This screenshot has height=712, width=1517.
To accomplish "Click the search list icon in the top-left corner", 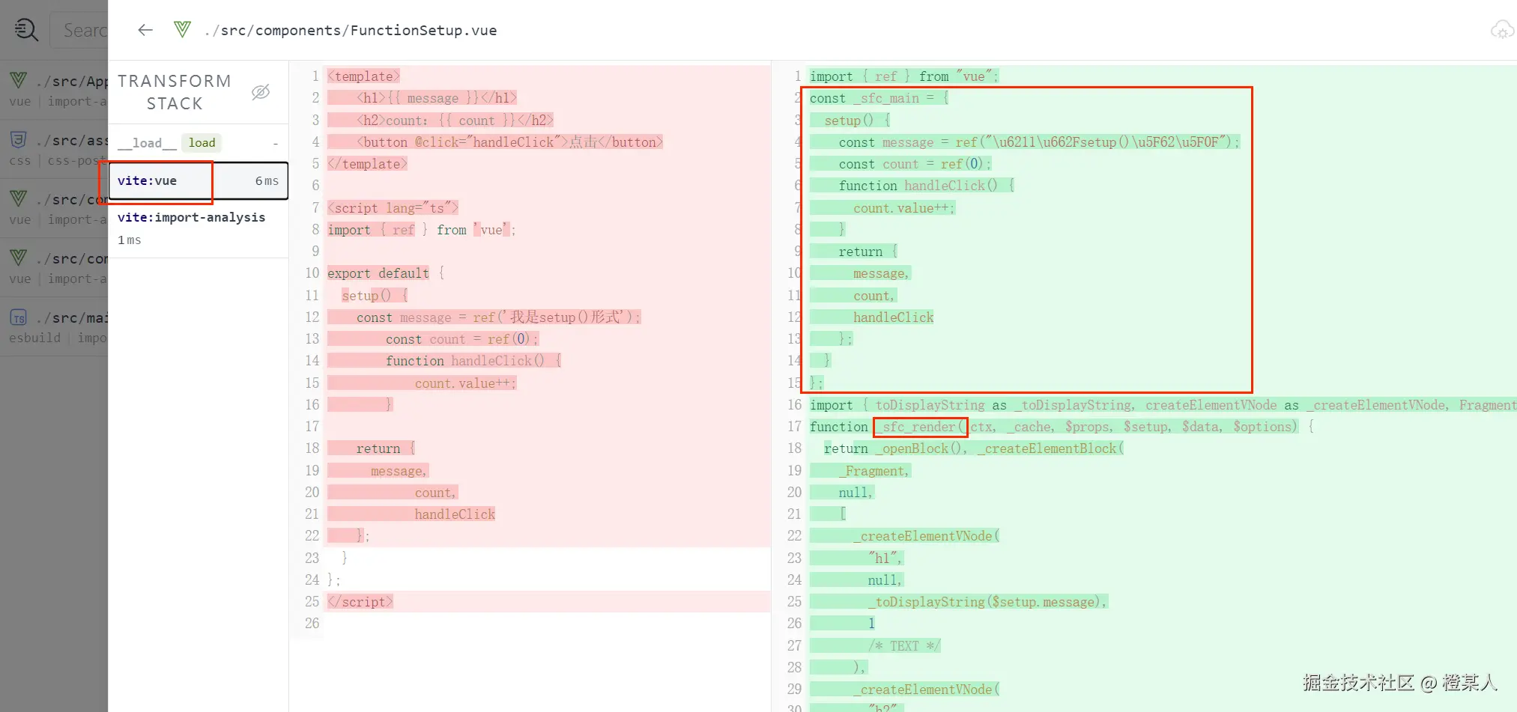I will point(26,30).
